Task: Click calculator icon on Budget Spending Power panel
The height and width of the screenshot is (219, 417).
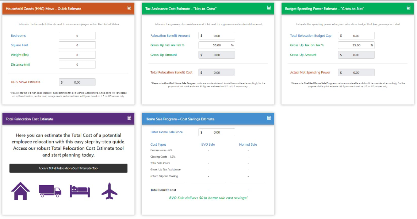Action: click(x=409, y=8)
